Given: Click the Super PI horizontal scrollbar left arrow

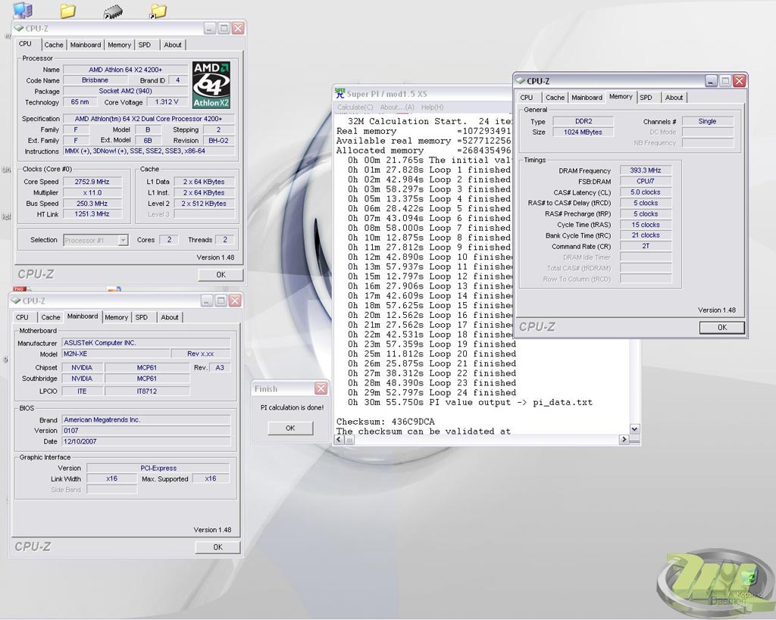Looking at the screenshot, I should pyautogui.click(x=339, y=440).
